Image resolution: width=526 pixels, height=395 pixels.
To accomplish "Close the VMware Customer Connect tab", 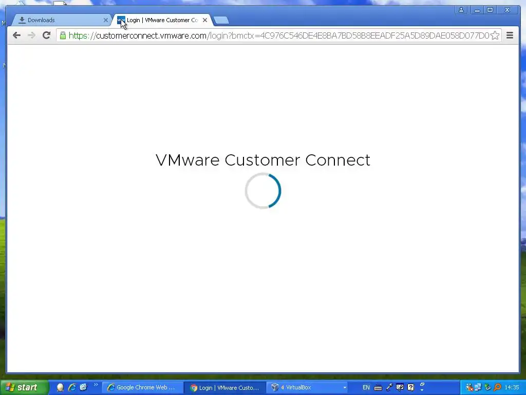I will [x=205, y=20].
